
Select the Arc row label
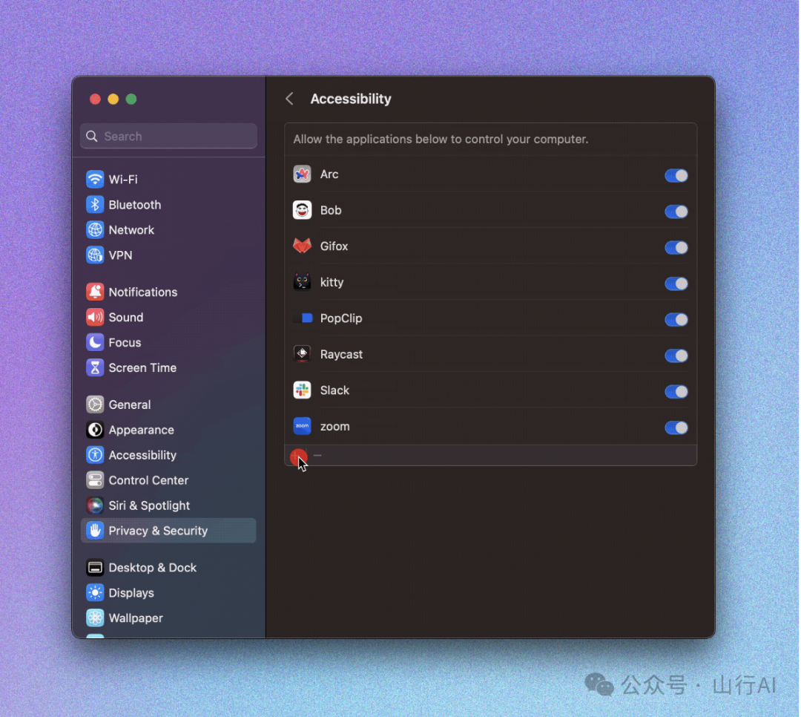tap(329, 174)
